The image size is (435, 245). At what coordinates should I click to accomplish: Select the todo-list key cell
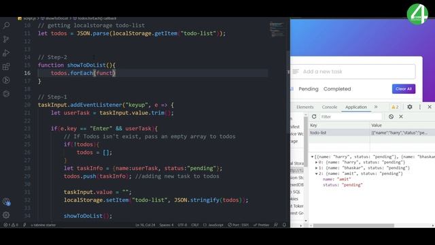[x=339, y=133]
